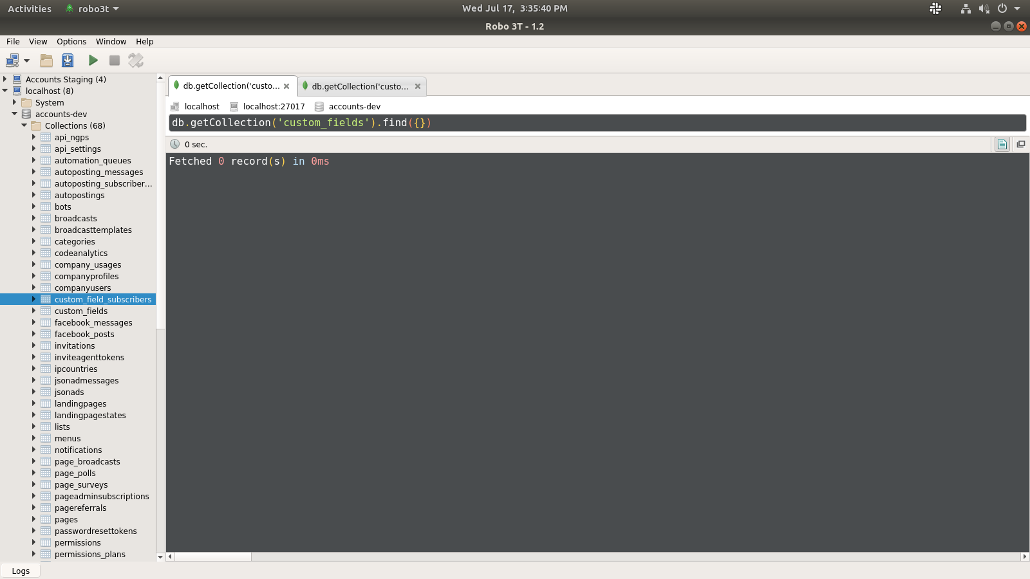Collapse the Collections (68) node
Screen dimensions: 1030x579
pyautogui.click(x=24, y=125)
